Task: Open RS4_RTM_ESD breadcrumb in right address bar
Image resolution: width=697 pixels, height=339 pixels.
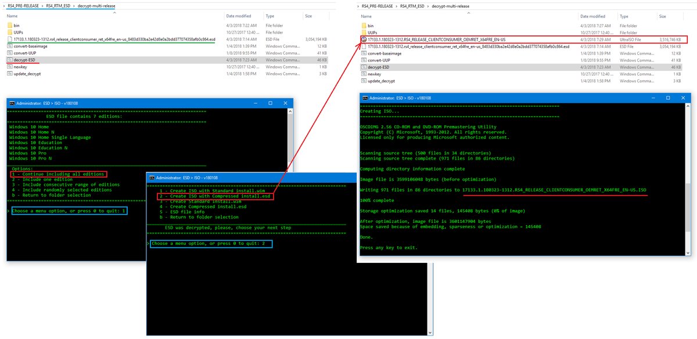Action: tap(412, 5)
